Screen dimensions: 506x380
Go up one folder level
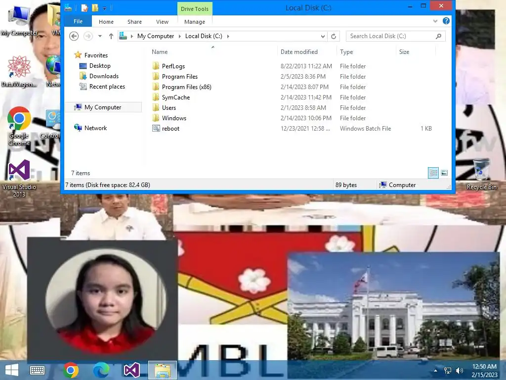111,36
